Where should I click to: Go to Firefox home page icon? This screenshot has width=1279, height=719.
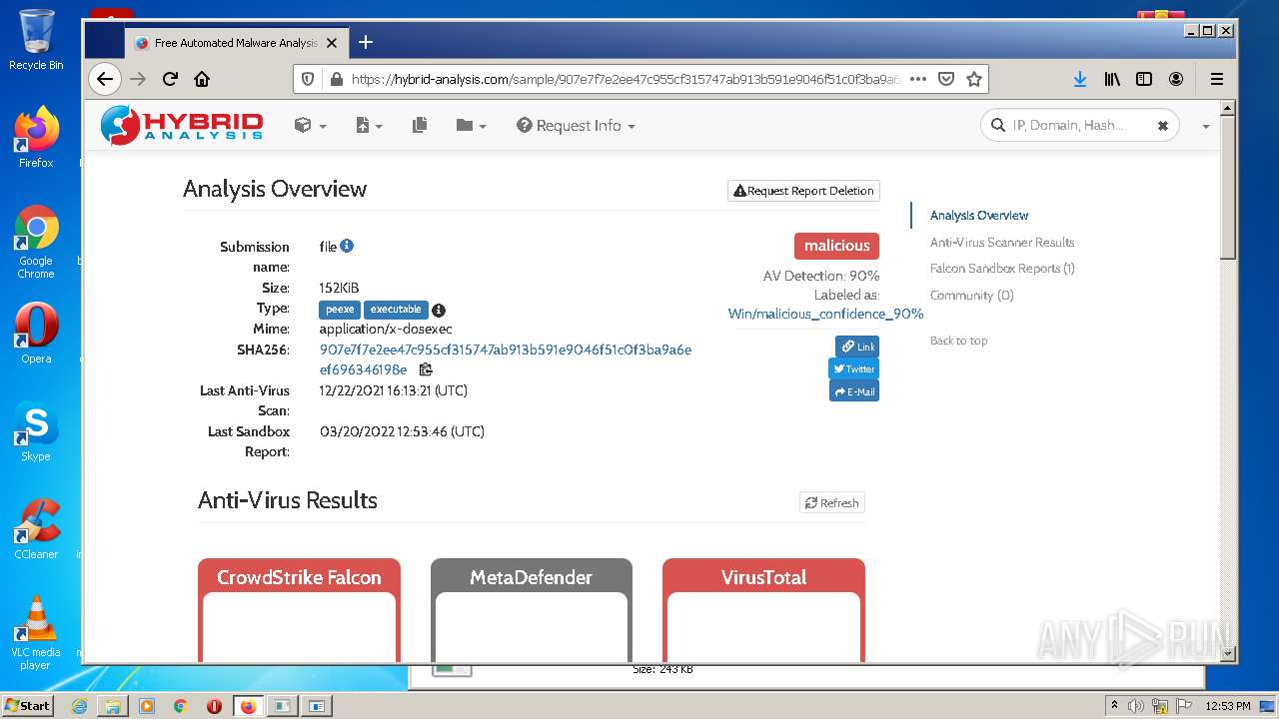(202, 79)
